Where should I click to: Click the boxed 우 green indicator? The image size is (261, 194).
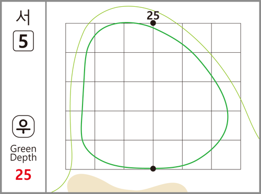pos(23,127)
